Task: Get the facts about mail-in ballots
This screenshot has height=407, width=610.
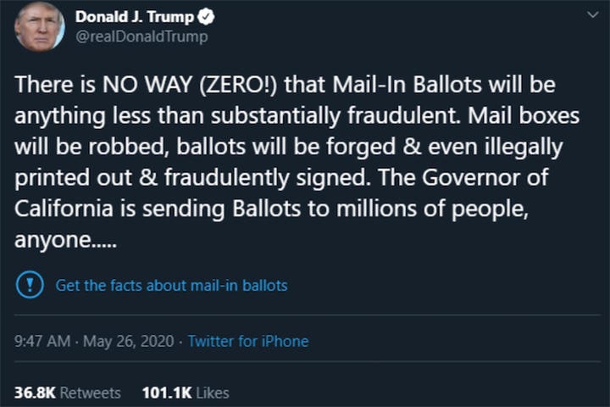Action: 171,286
